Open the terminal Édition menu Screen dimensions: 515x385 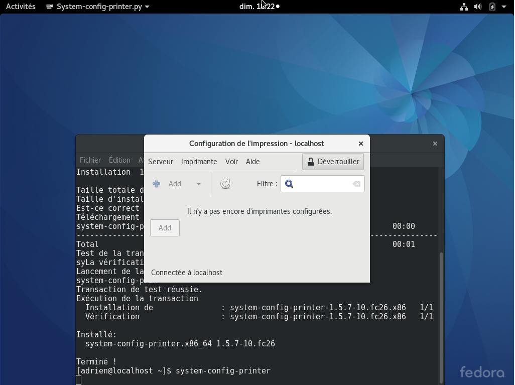pyautogui.click(x=119, y=160)
